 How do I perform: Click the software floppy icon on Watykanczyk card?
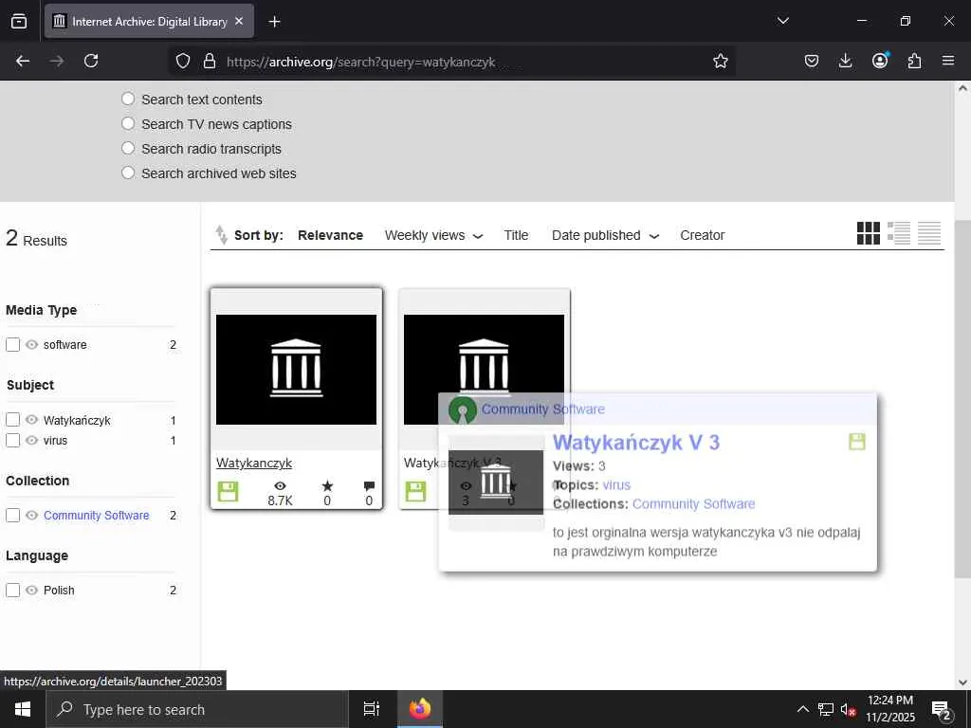coord(228,492)
